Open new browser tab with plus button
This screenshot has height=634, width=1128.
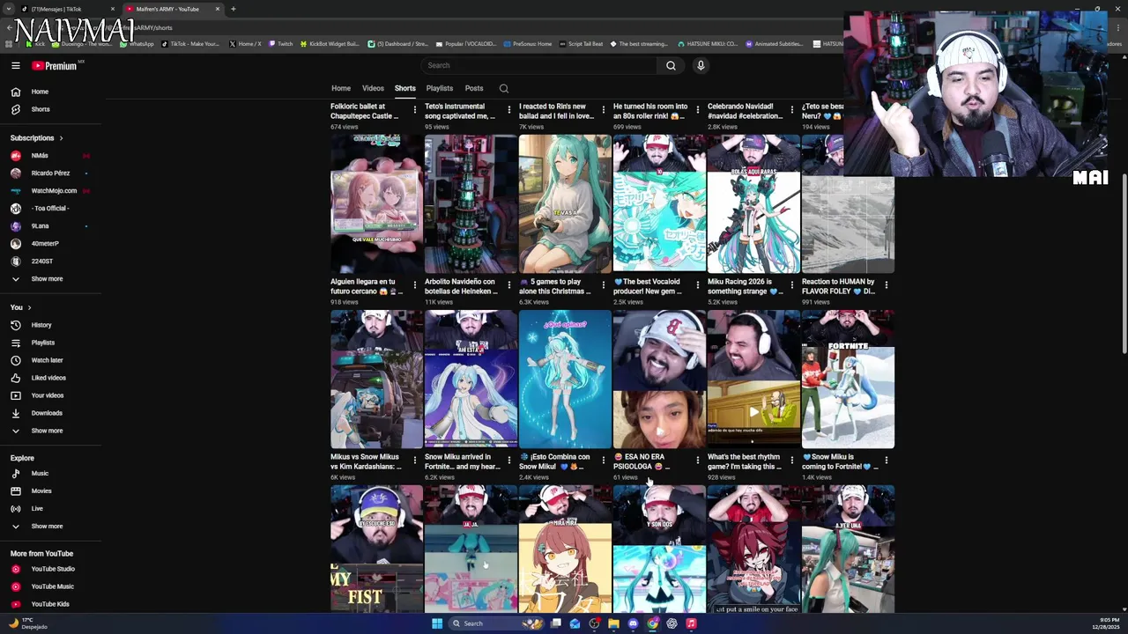234,9
